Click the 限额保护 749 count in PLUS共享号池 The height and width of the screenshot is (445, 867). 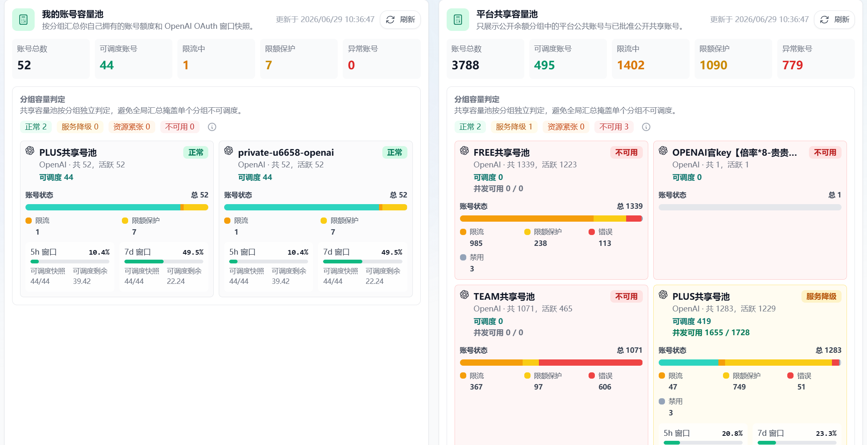click(x=739, y=387)
